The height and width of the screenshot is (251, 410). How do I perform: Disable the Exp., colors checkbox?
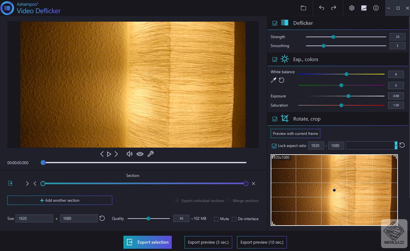275,59
